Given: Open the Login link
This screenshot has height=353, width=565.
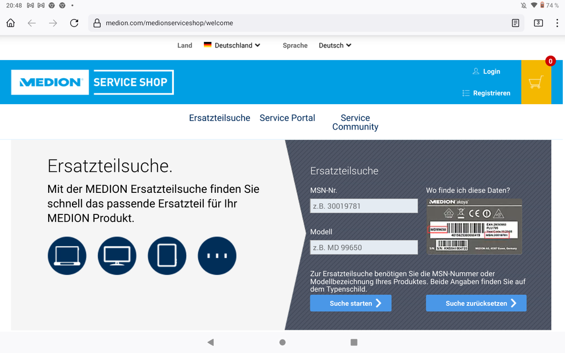Looking at the screenshot, I should coord(487,71).
